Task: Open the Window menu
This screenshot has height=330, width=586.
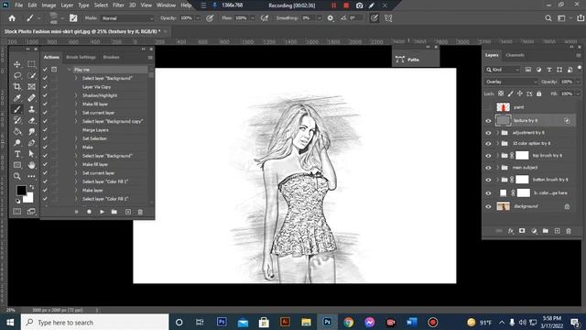Action: click(x=166, y=5)
